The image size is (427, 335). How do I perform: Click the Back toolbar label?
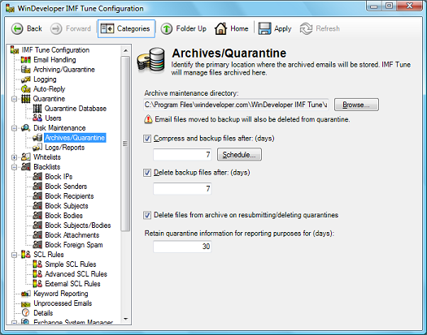(34, 28)
